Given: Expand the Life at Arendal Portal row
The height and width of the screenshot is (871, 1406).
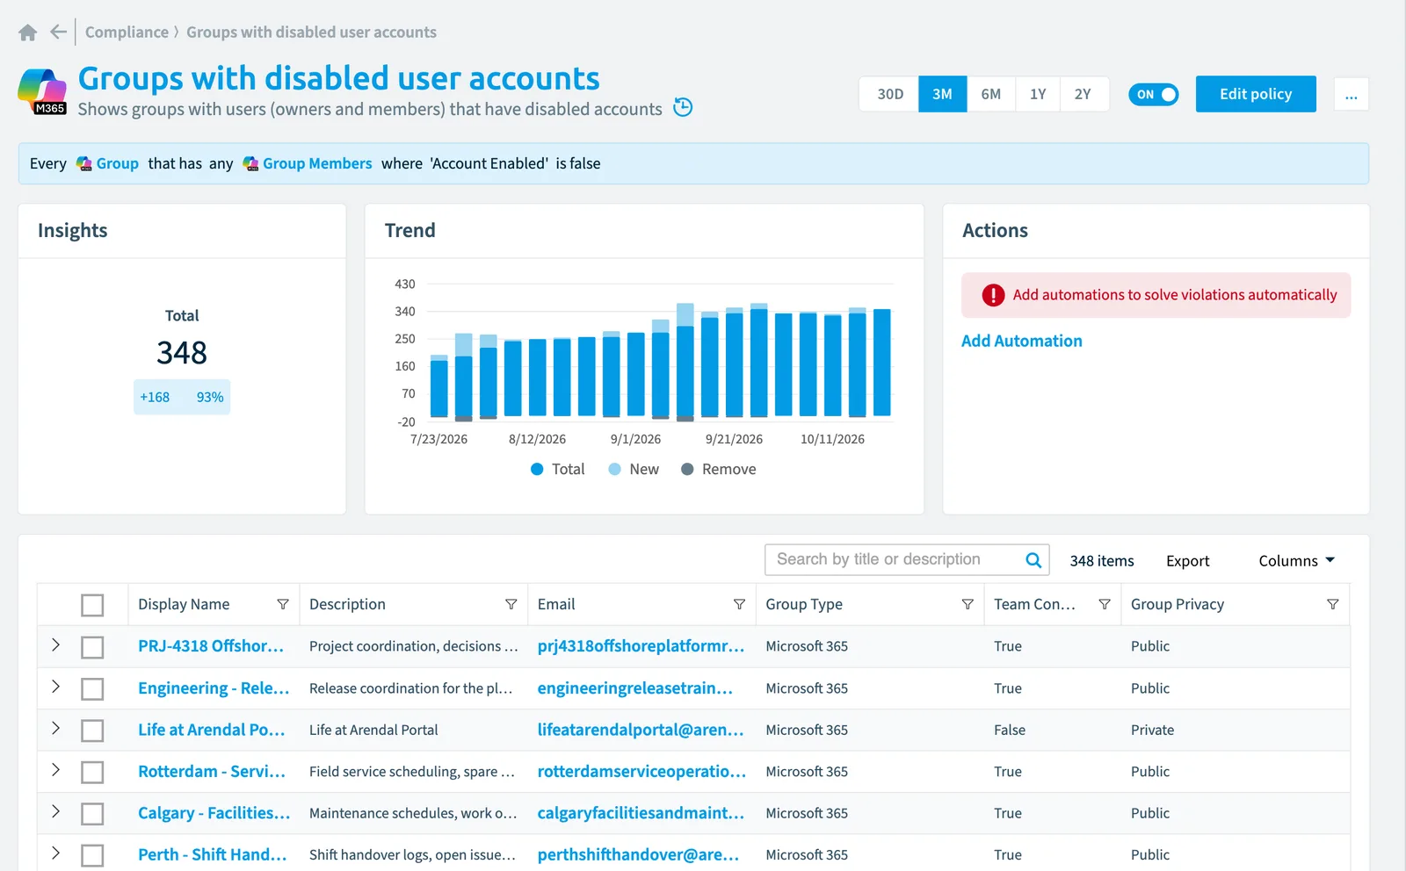Looking at the screenshot, I should coord(55,729).
